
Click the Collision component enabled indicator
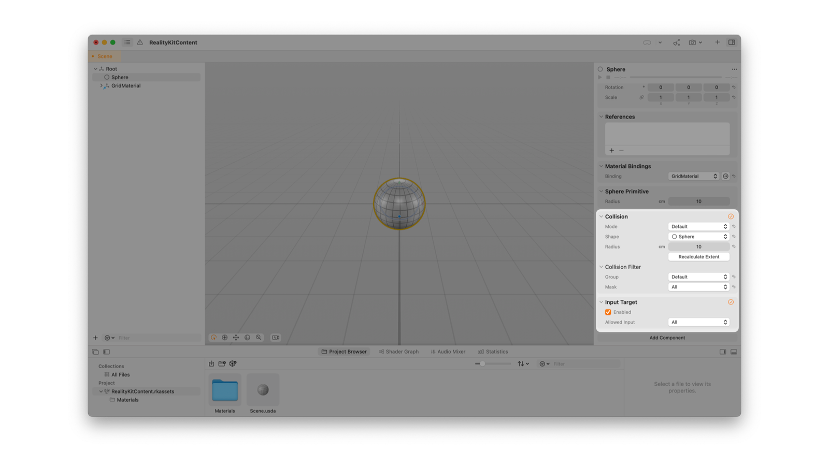[731, 216]
